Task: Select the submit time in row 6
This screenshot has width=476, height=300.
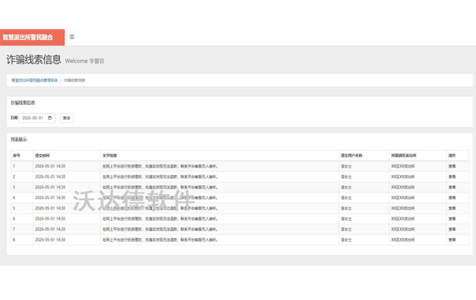Action: (50, 218)
